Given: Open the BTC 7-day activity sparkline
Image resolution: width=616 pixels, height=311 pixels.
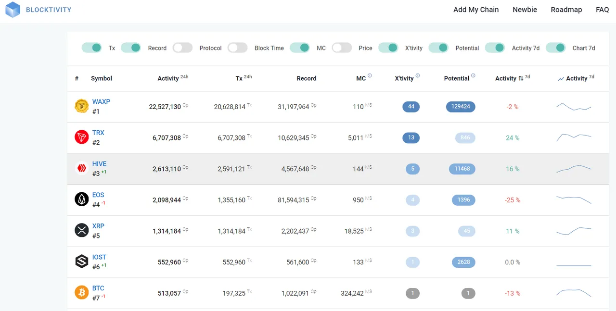Looking at the screenshot, I should click(x=574, y=293).
